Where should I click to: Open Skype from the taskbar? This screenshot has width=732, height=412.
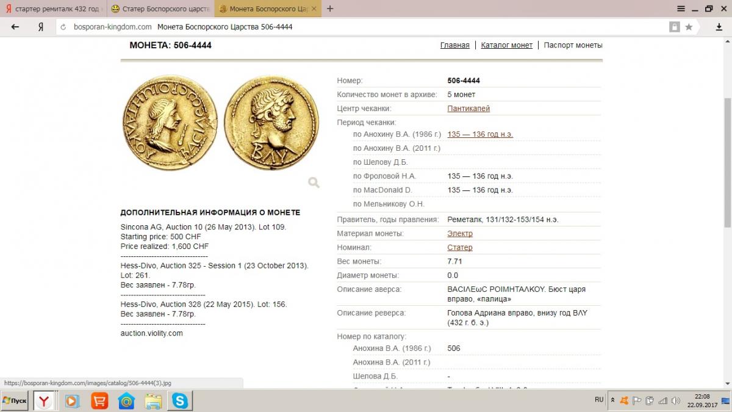(x=180, y=401)
